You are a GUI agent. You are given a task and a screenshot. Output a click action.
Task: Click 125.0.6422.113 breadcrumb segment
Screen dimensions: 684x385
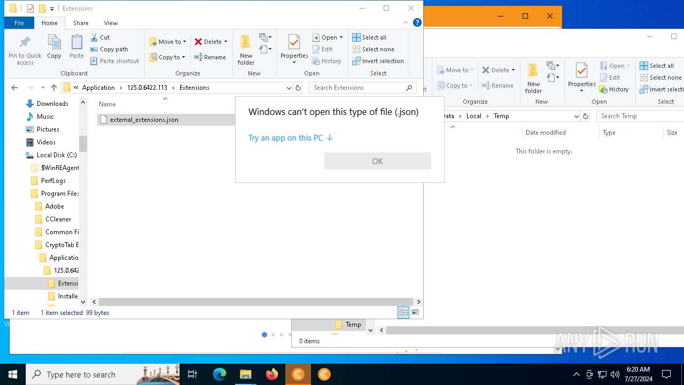pos(147,88)
